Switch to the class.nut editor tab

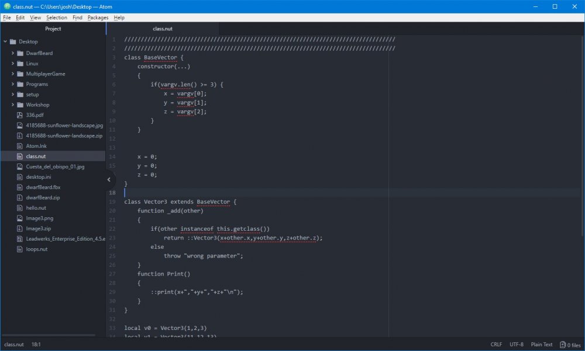(x=163, y=29)
